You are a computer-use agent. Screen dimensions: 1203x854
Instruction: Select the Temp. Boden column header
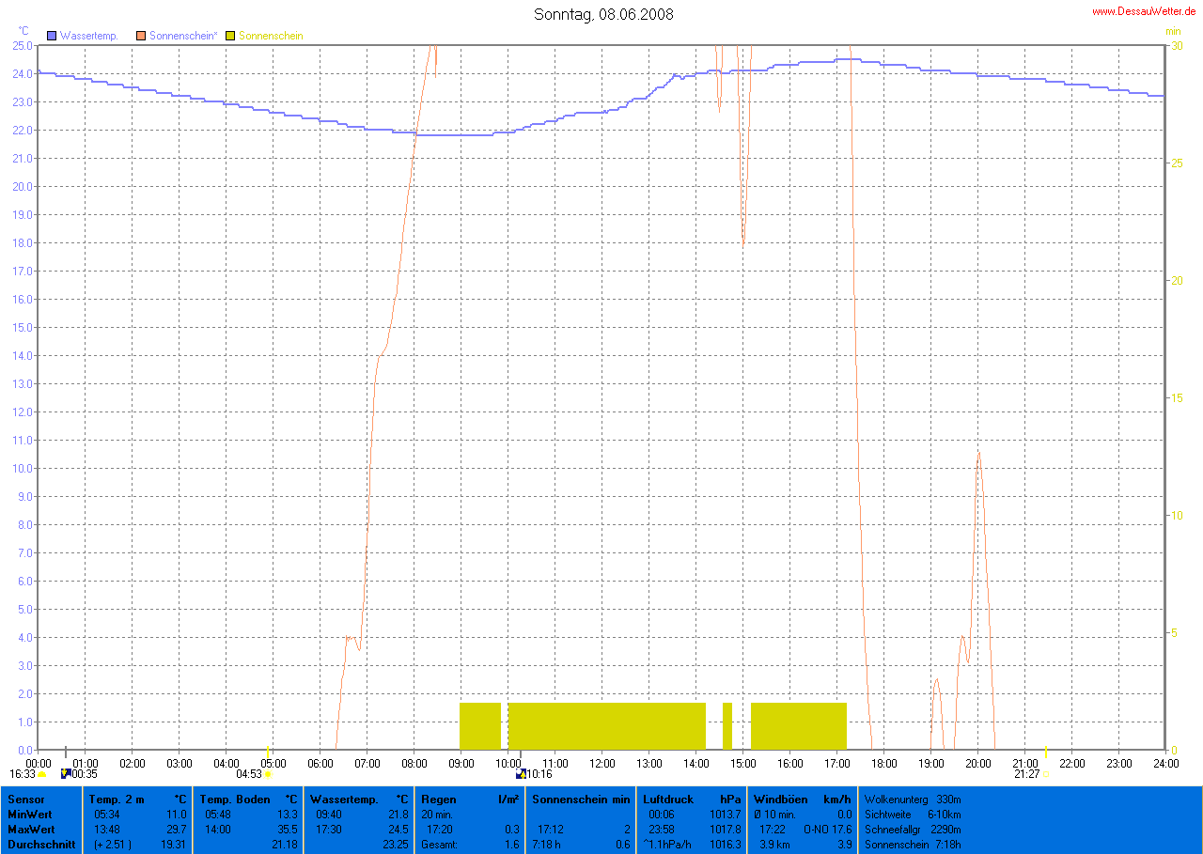pos(234,800)
